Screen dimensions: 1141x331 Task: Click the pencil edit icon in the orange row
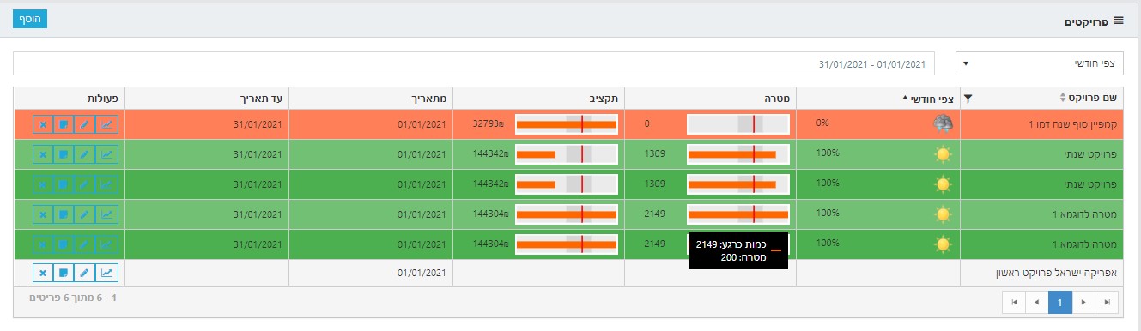tap(84, 124)
